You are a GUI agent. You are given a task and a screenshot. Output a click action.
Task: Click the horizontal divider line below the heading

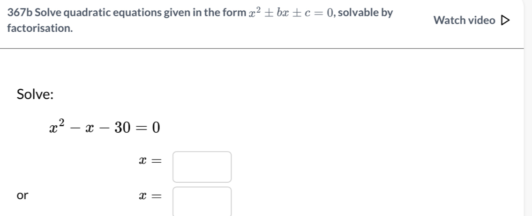[262, 49]
